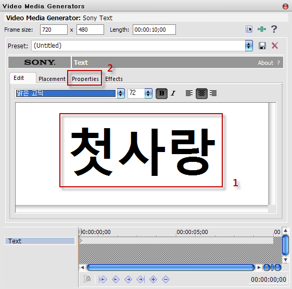Viewport: 292px width, 289px height.
Task: Click the Length field 00:00:10;00
Action: 154,30
